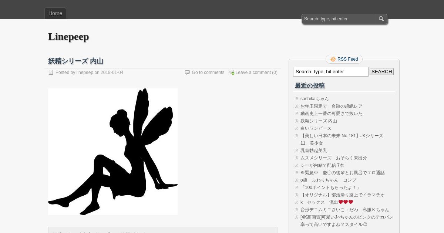Open the fairy silhouette image
This screenshot has width=444, height=233.
pos(113,152)
